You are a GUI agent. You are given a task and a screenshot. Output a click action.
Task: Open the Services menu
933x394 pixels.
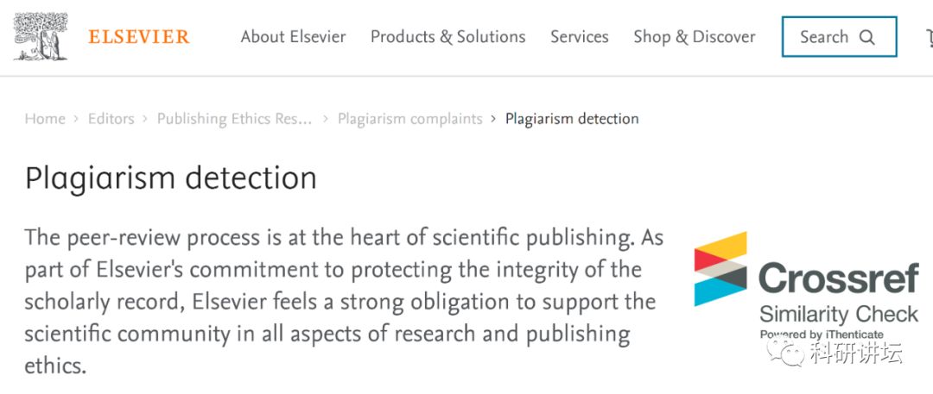579,37
